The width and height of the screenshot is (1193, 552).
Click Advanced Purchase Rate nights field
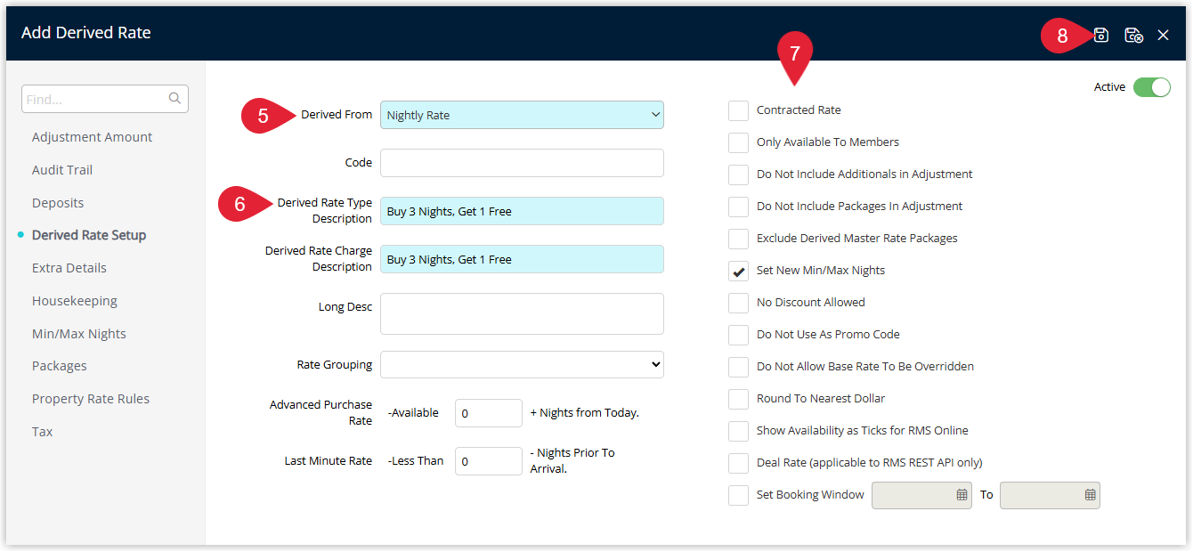pos(489,413)
